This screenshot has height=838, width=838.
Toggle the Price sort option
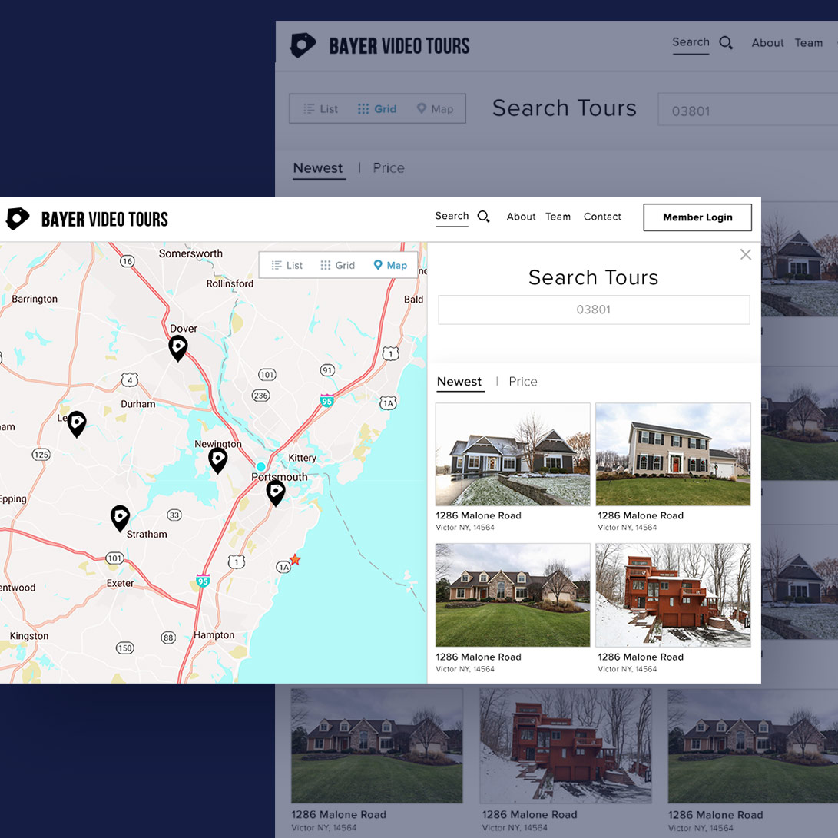click(522, 381)
